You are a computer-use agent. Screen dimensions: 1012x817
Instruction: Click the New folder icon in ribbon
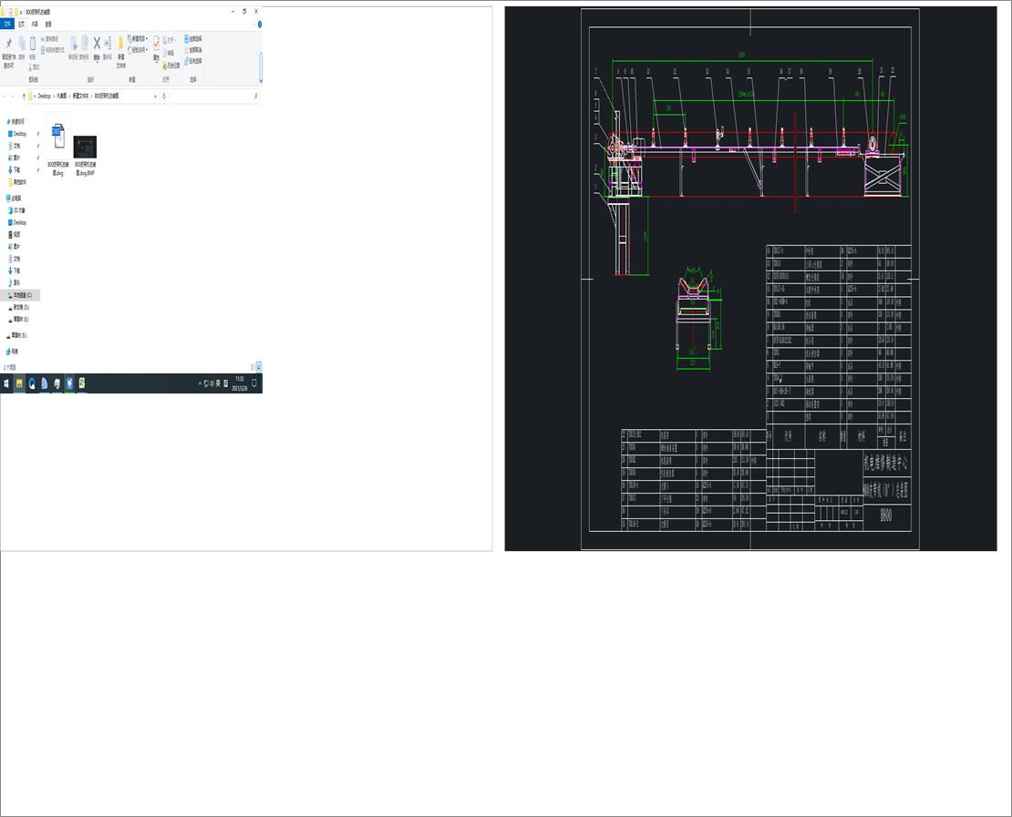(120, 44)
